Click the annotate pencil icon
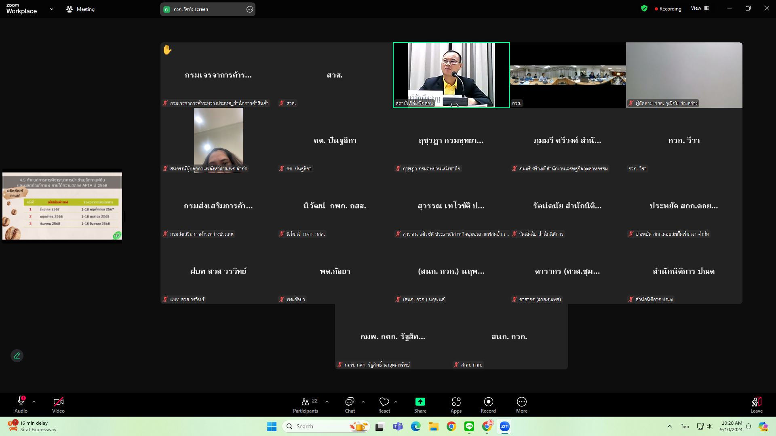 (x=17, y=356)
